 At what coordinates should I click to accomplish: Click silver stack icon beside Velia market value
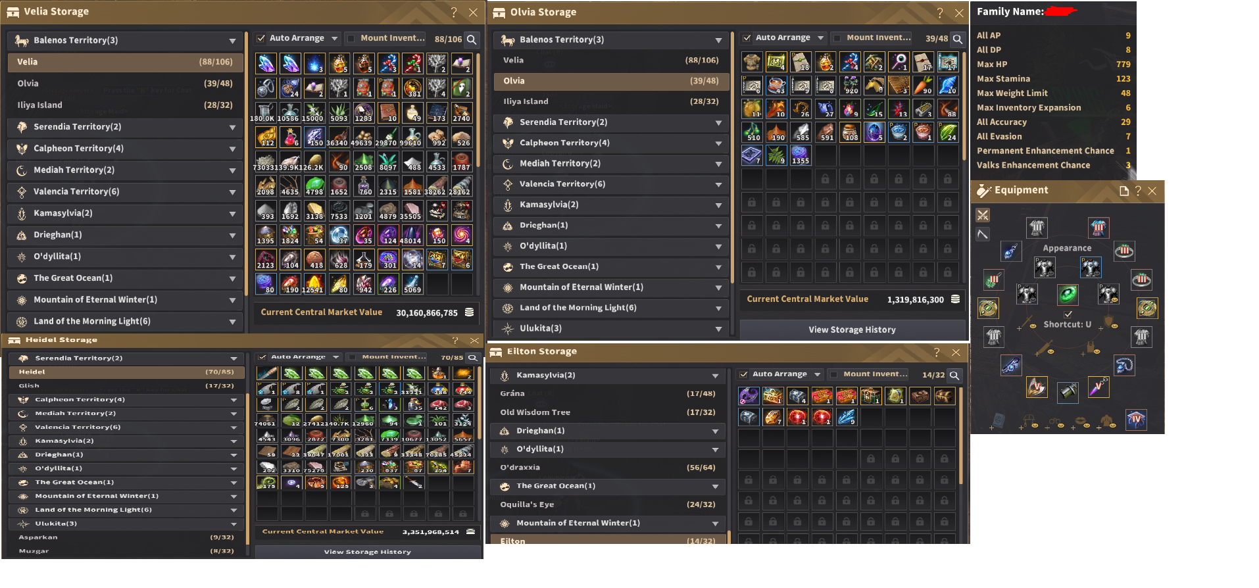click(470, 312)
